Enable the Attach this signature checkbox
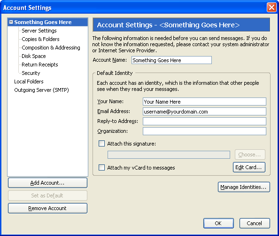Viewport: 279px width, 236px height. tap(101, 144)
